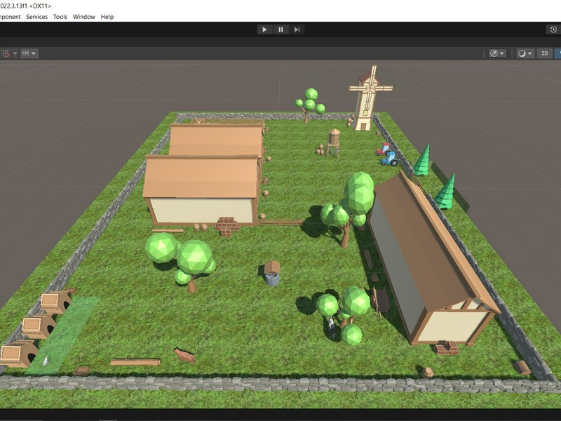Screen dimensions: 561x421
Task: Open the Tools menu
Action: [60, 17]
